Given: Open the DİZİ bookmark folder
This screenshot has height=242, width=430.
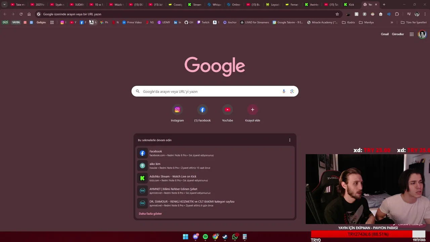Looking at the screenshot, I should click(5, 23).
